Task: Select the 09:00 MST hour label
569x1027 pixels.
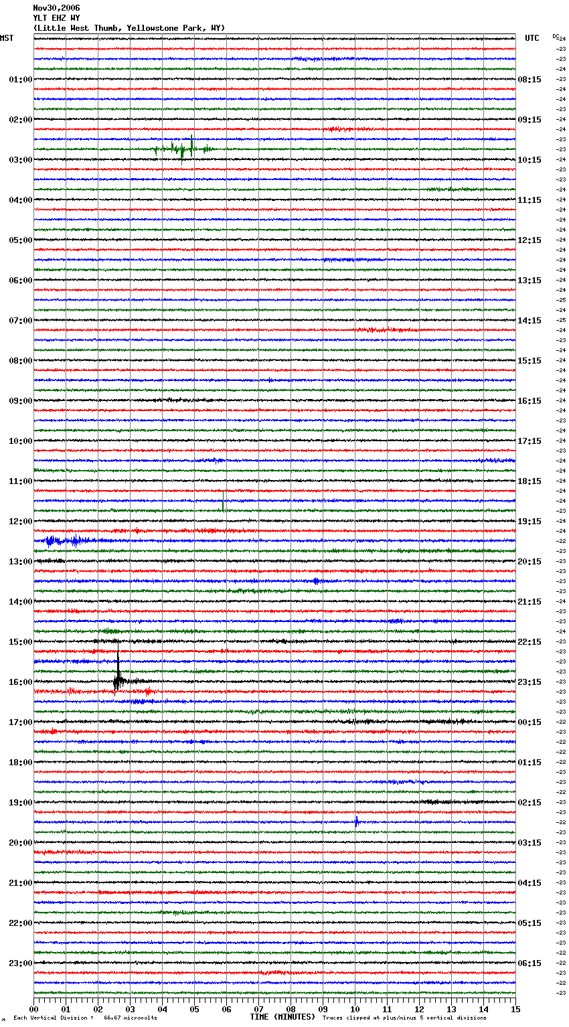Action: pos(20,401)
